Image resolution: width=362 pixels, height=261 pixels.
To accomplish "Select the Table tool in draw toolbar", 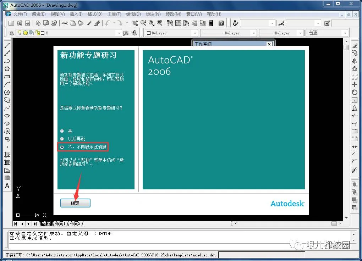I will [x=7, y=178].
